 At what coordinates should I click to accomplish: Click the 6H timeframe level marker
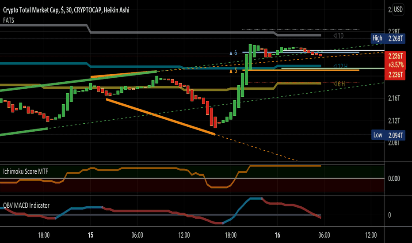pyautogui.click(x=339, y=84)
